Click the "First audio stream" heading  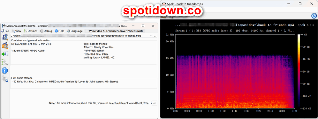(x=21, y=78)
